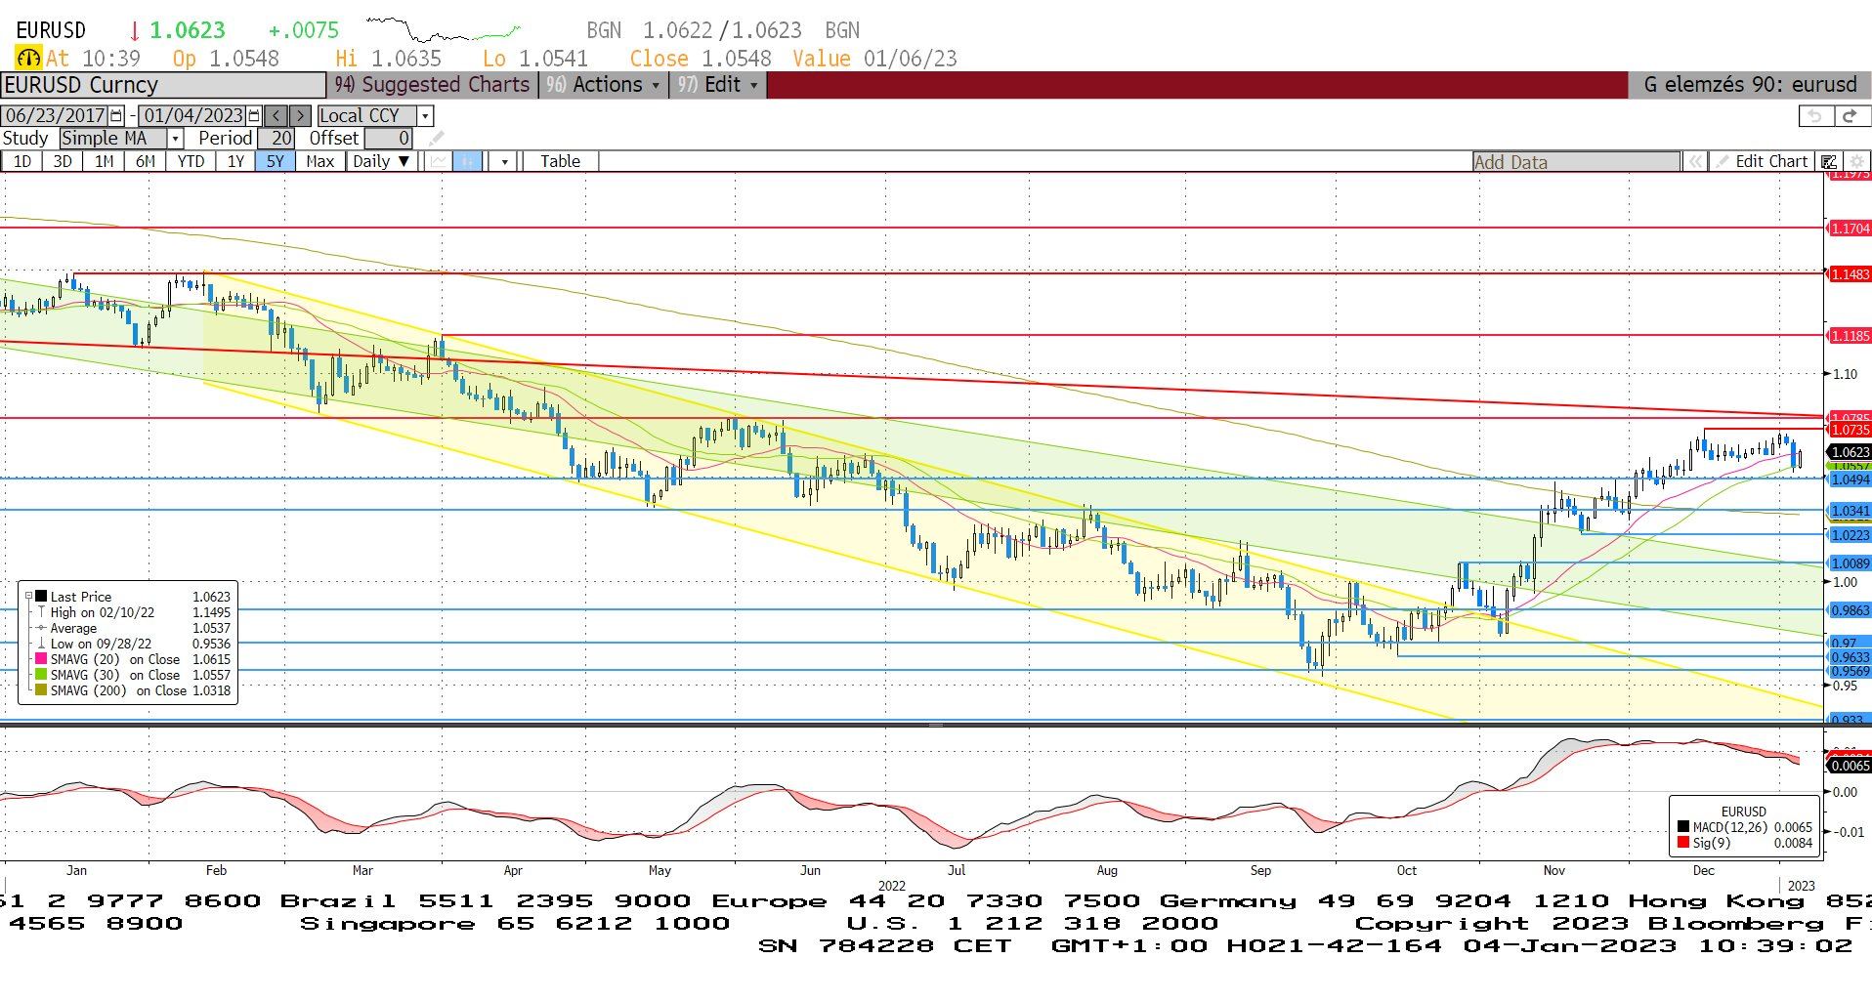Click the intraday sparkline mini-chart
Image resolution: width=1872 pixels, height=1000 pixels.
pyautogui.click(x=443, y=29)
